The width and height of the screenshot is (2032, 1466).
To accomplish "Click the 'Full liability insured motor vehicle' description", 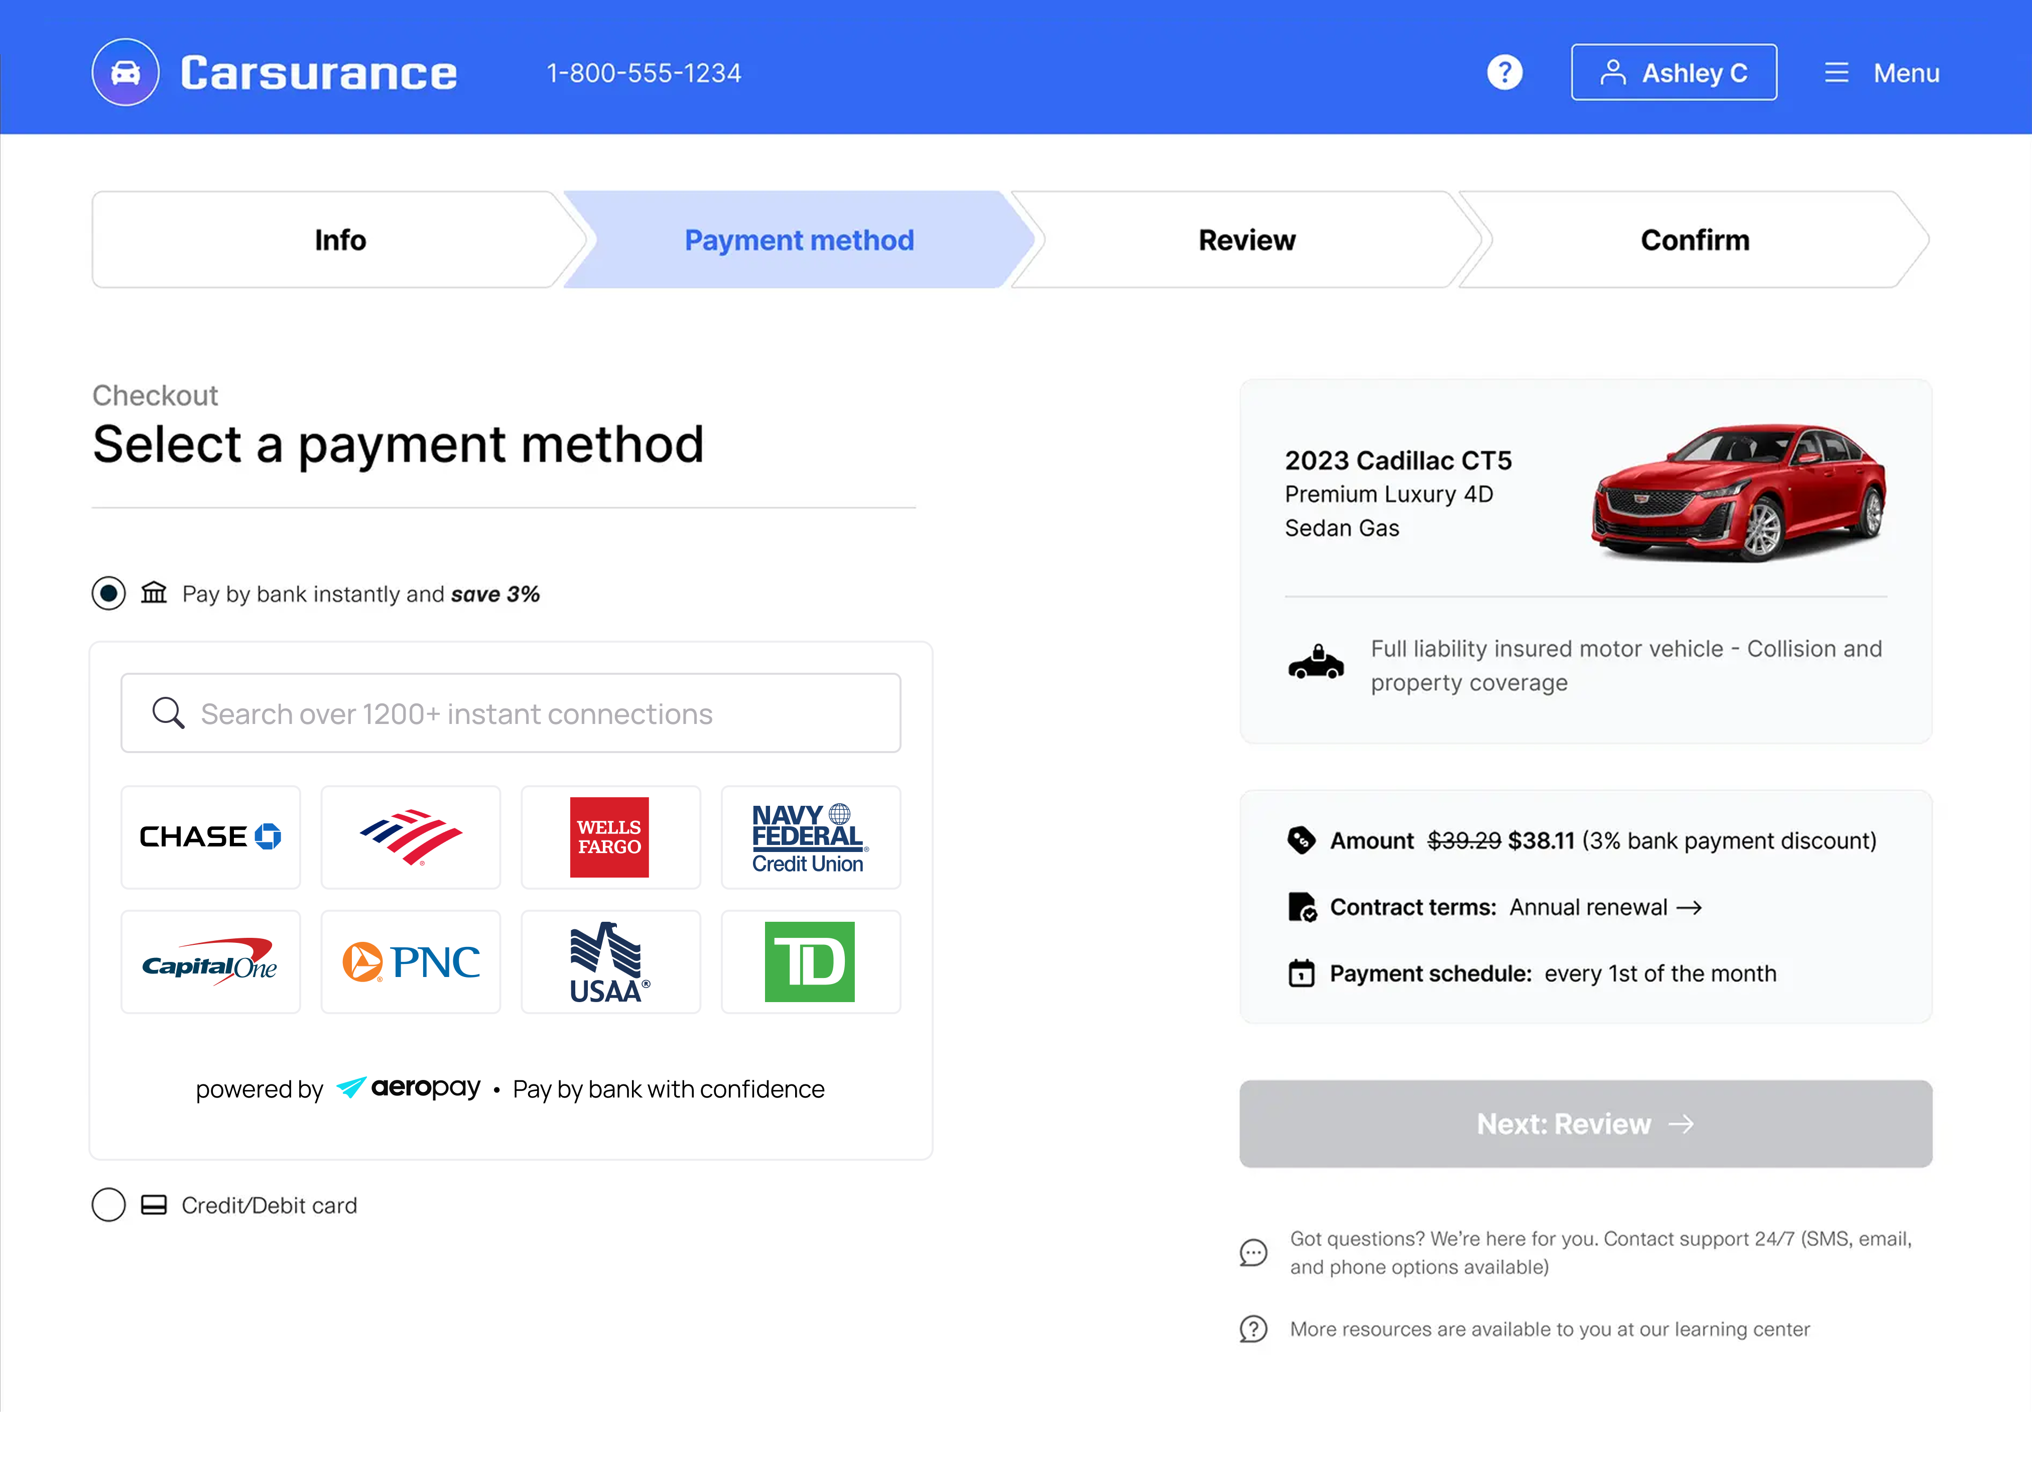I will [x=1626, y=666].
